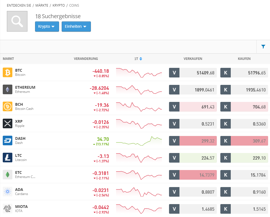This screenshot has width=270, height=217.
Task: Open the LTC sparkline chart
Action: click(139, 158)
